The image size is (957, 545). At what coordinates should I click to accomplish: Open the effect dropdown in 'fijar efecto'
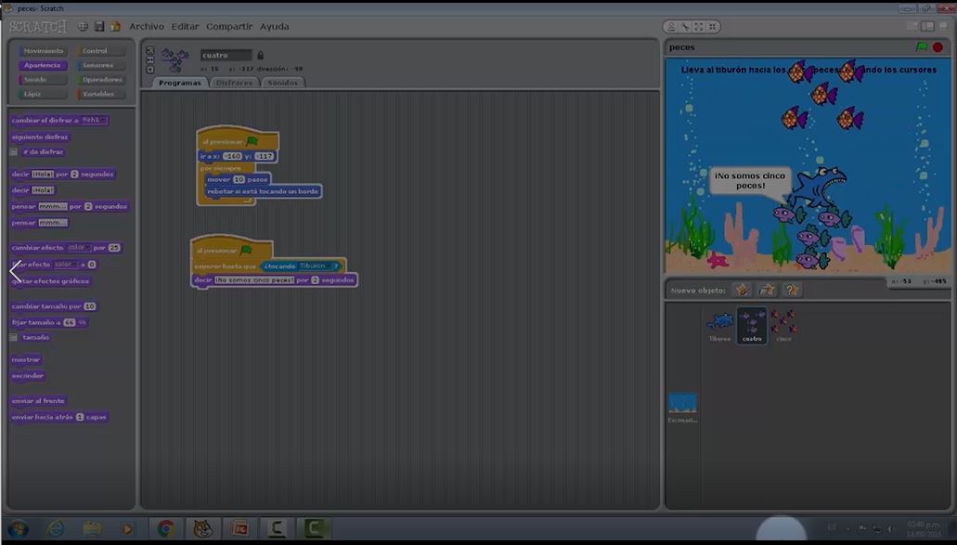pos(66,265)
